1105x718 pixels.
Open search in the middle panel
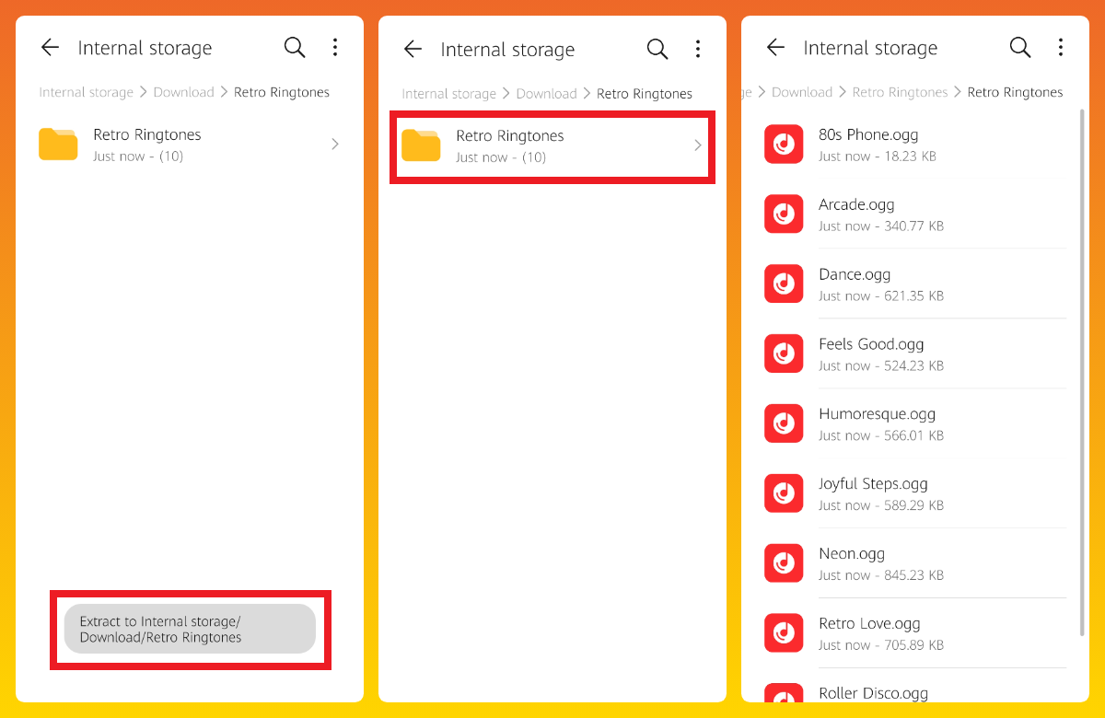(x=657, y=50)
